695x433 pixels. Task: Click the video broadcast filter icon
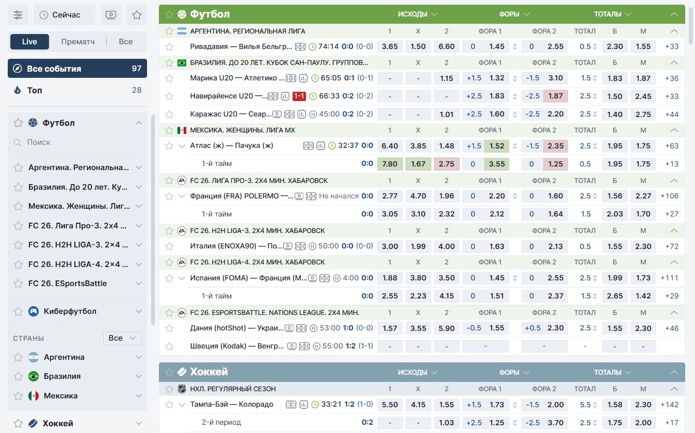[x=110, y=15]
